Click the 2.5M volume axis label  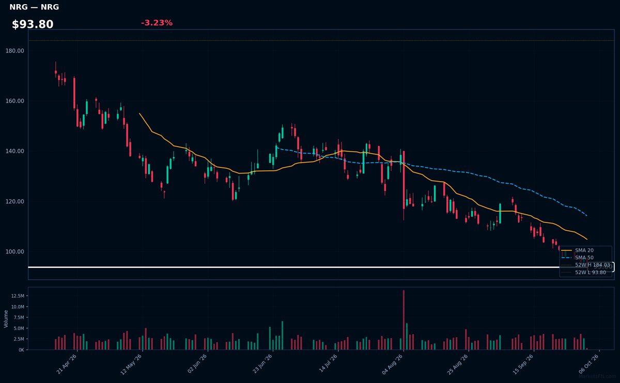click(19, 339)
